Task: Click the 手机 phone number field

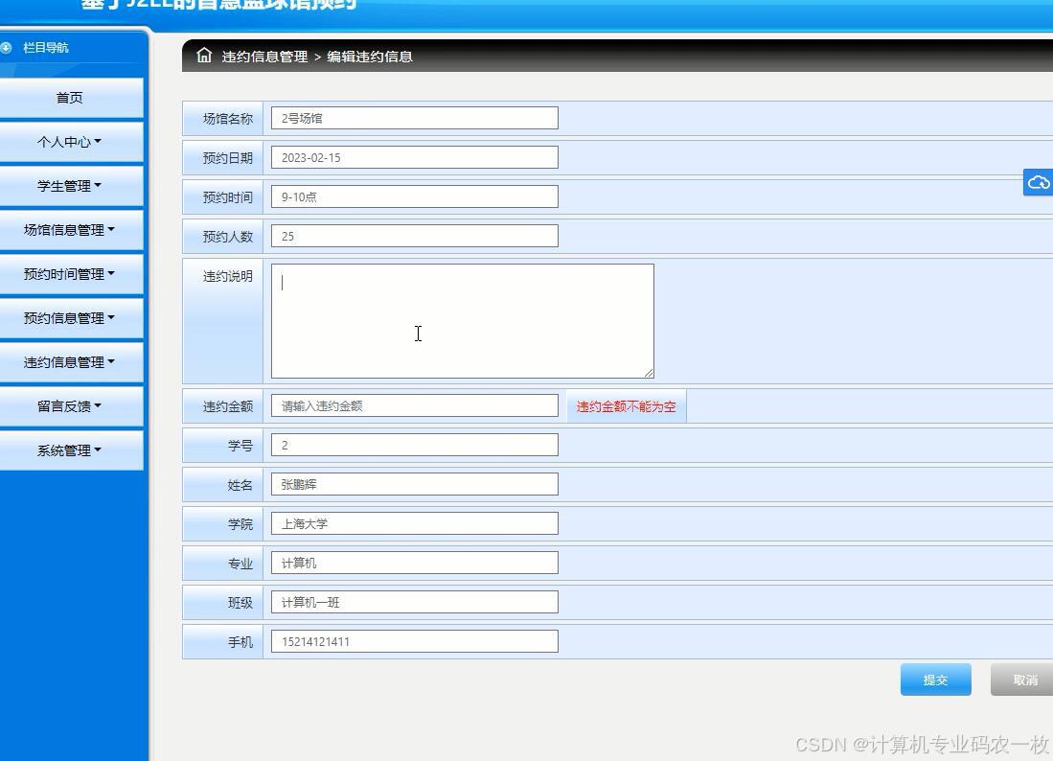Action: click(414, 640)
